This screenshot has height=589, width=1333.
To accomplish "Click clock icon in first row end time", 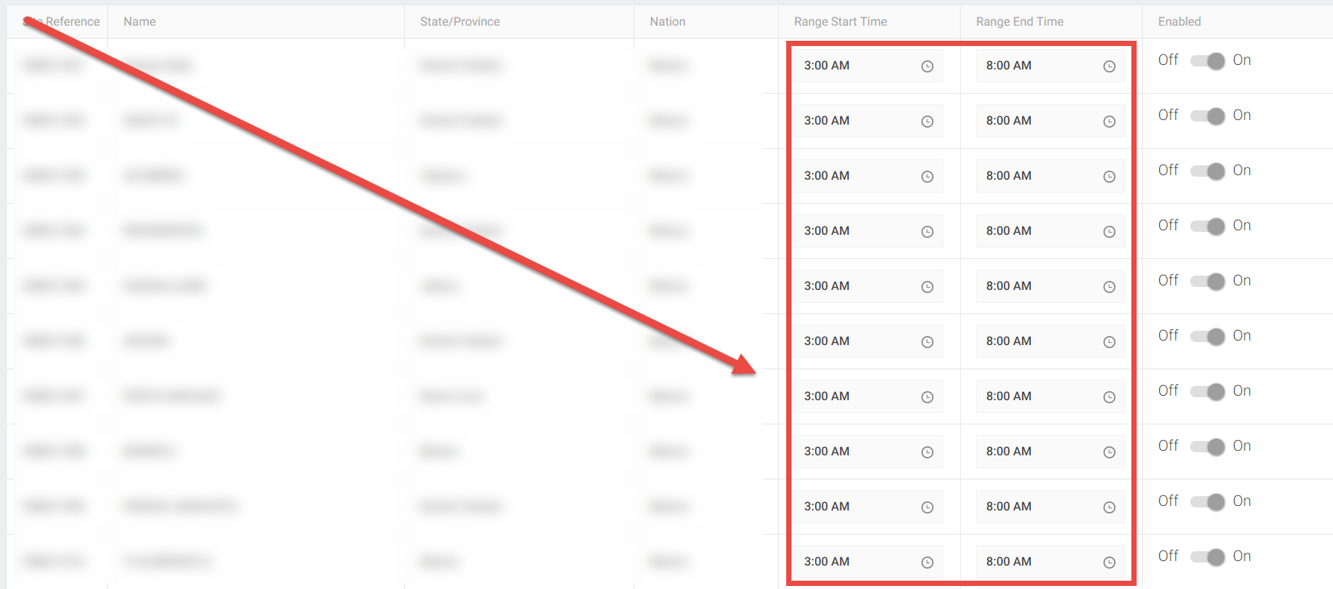I will [x=1109, y=66].
